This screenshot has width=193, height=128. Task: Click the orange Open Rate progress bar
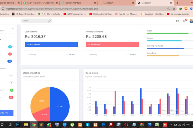[163, 56]
